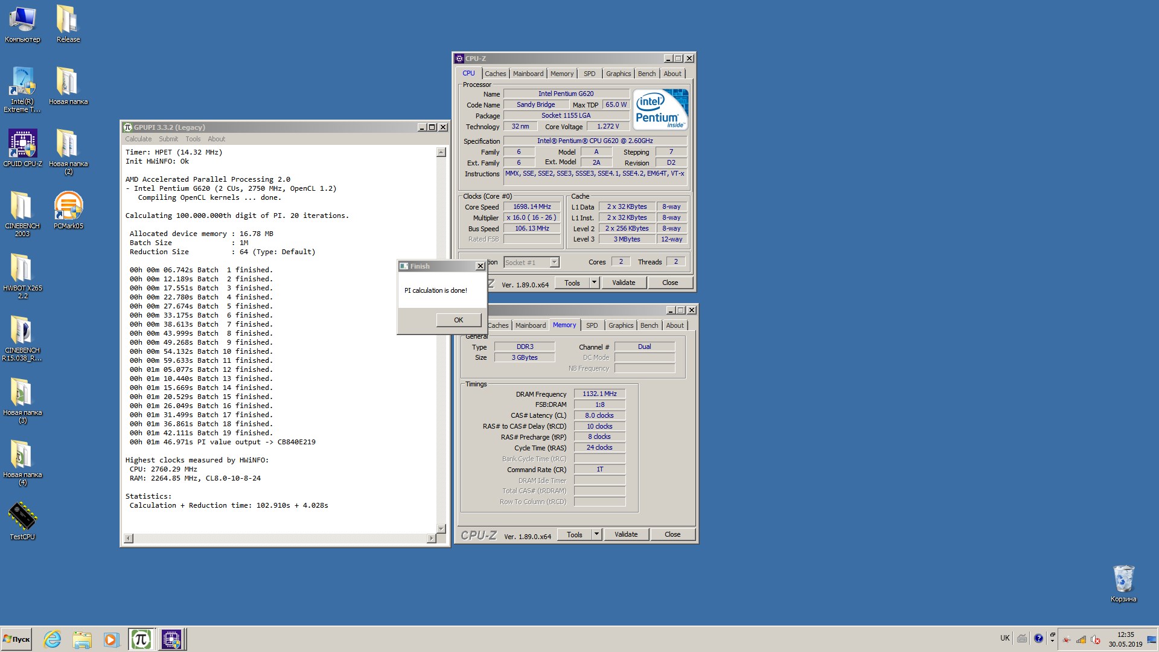Open language bar options arrow
This screenshot has width=1159, height=652.
(1052, 641)
